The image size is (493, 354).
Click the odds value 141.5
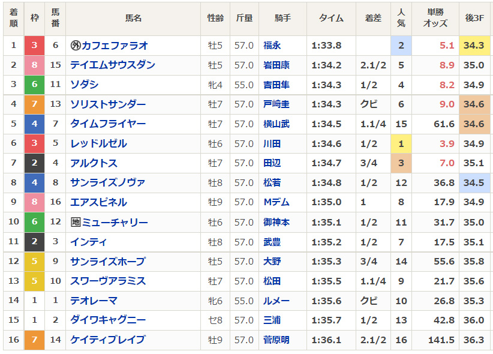441,340
